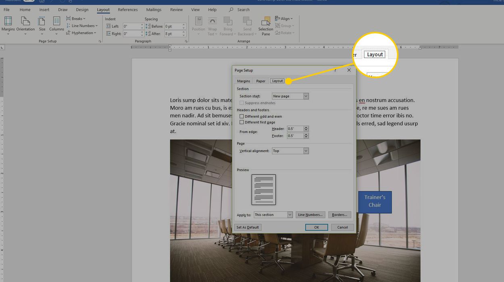Viewport: 504px width, 282px height.
Task: Click the page Preview thumbnail in the dialog
Action: click(x=264, y=189)
